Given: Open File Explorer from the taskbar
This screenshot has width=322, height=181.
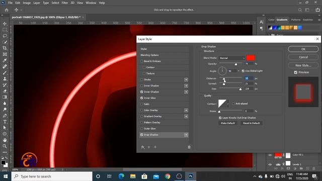Looking at the screenshot, I should (x=133, y=176).
